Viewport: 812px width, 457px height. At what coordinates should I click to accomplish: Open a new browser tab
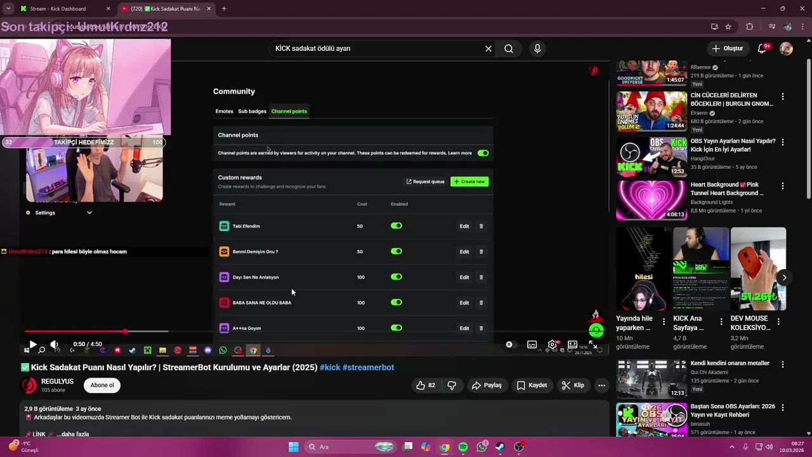pos(224,9)
